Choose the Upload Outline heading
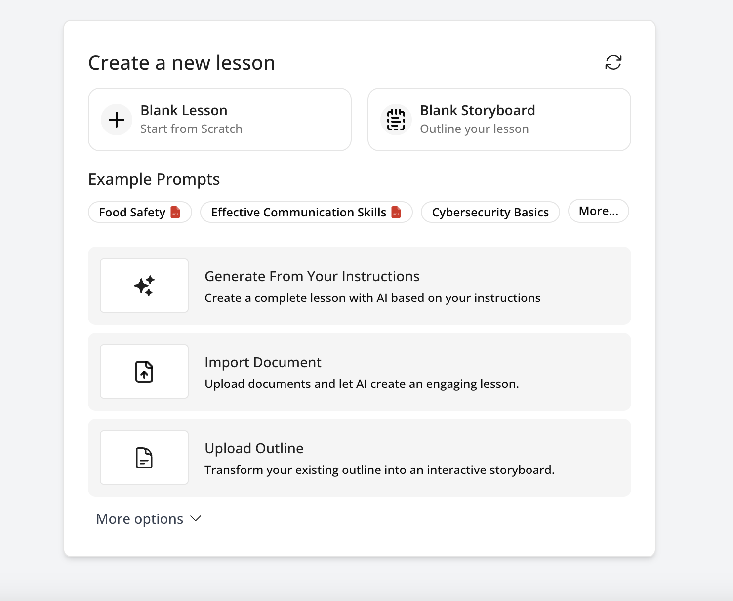Screen dimensions: 733x601 coord(254,448)
